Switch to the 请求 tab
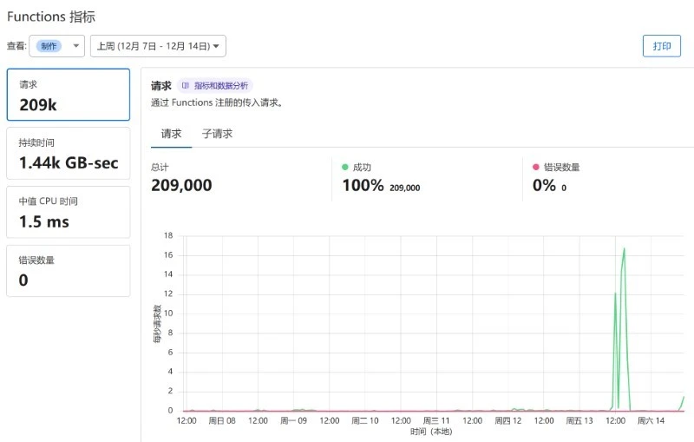This screenshot has width=694, height=442. [x=171, y=134]
